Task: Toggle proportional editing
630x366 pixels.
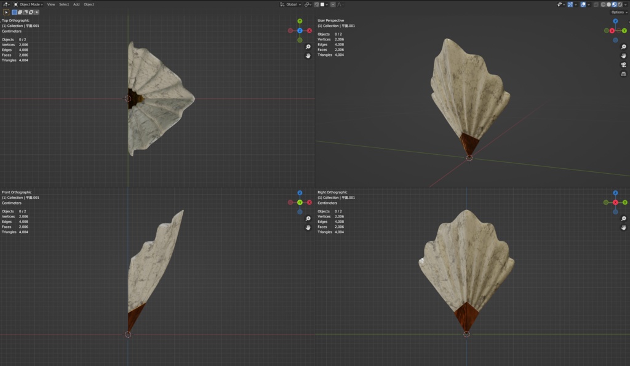Action: pyautogui.click(x=333, y=4)
